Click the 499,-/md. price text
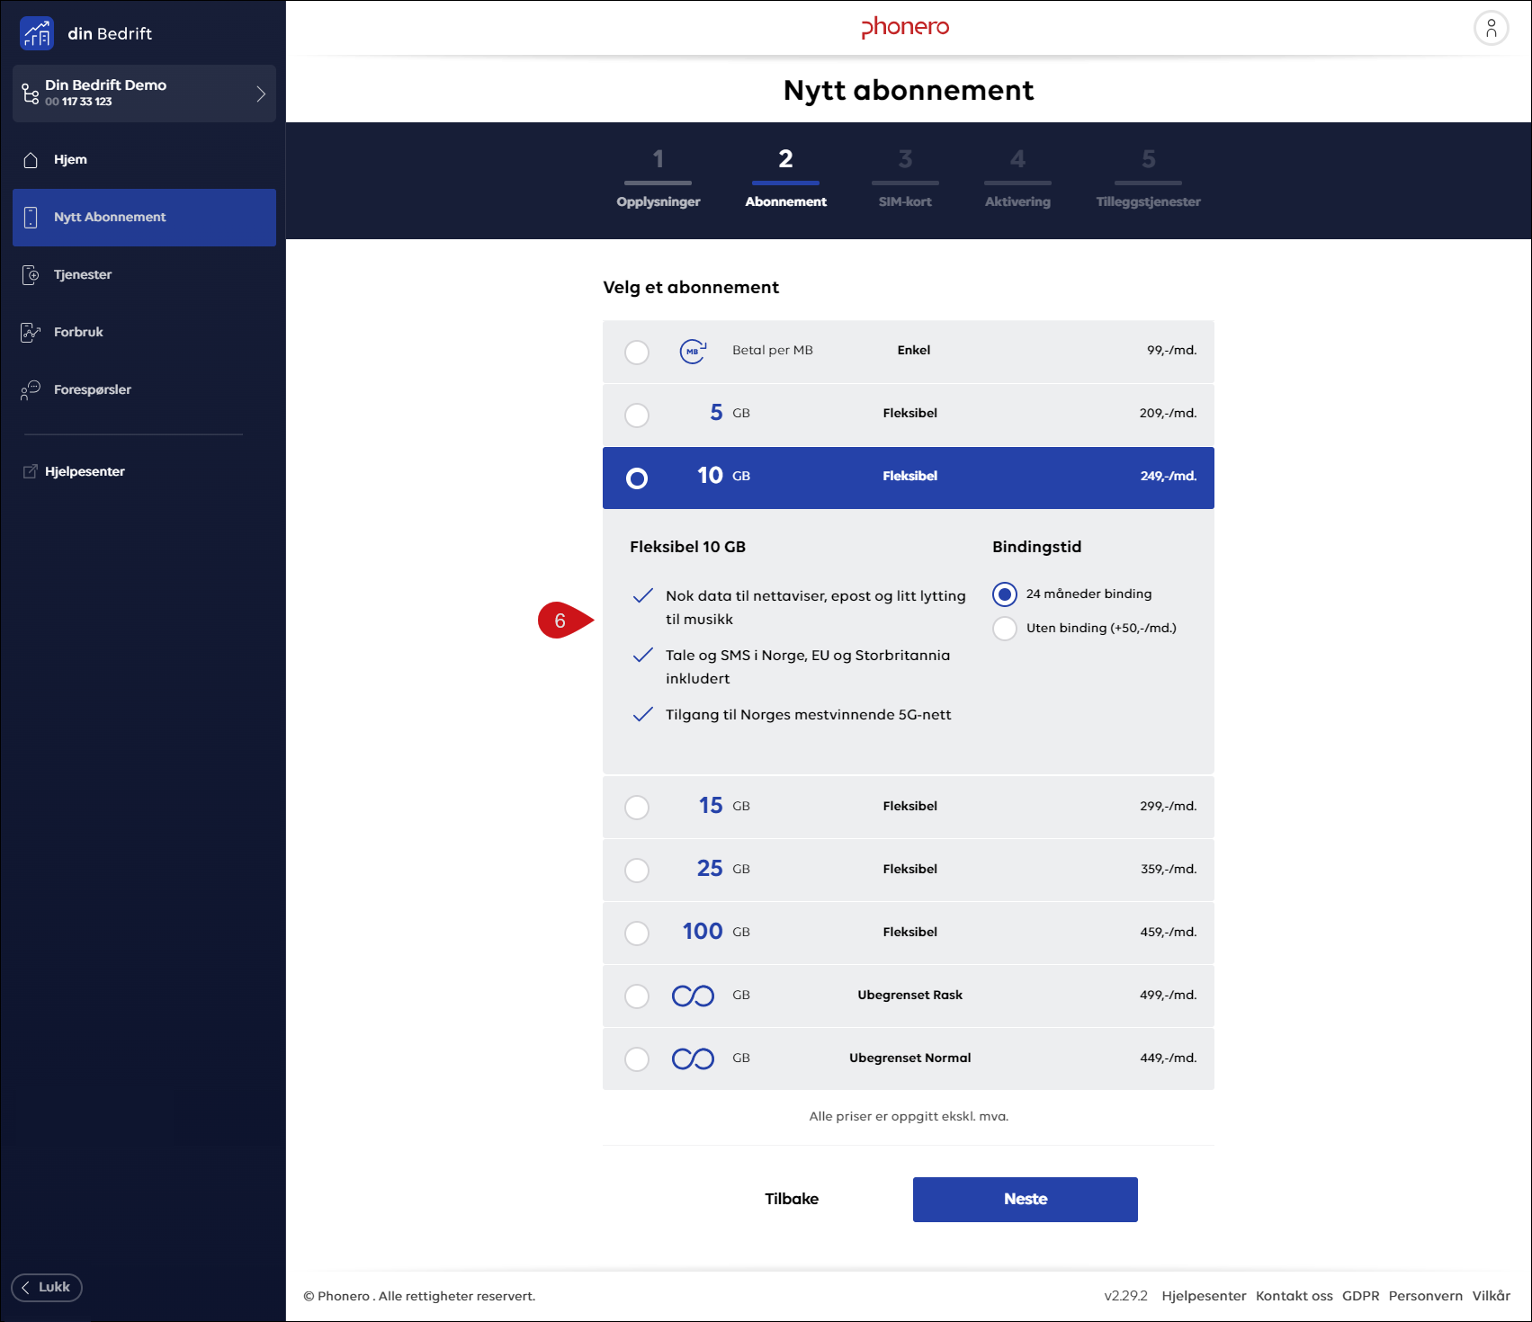Viewport: 1532px width, 1322px height. (x=1169, y=996)
